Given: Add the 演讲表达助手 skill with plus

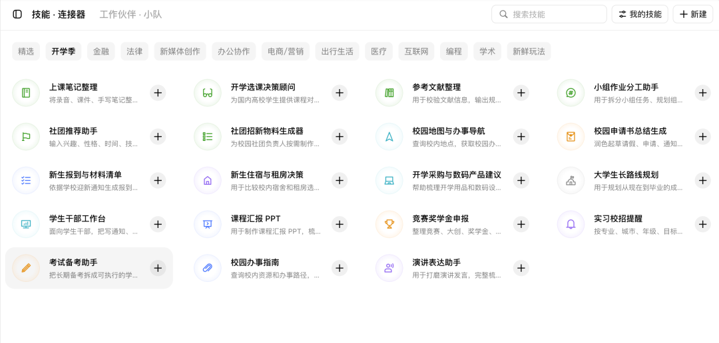Looking at the screenshot, I should click(521, 268).
